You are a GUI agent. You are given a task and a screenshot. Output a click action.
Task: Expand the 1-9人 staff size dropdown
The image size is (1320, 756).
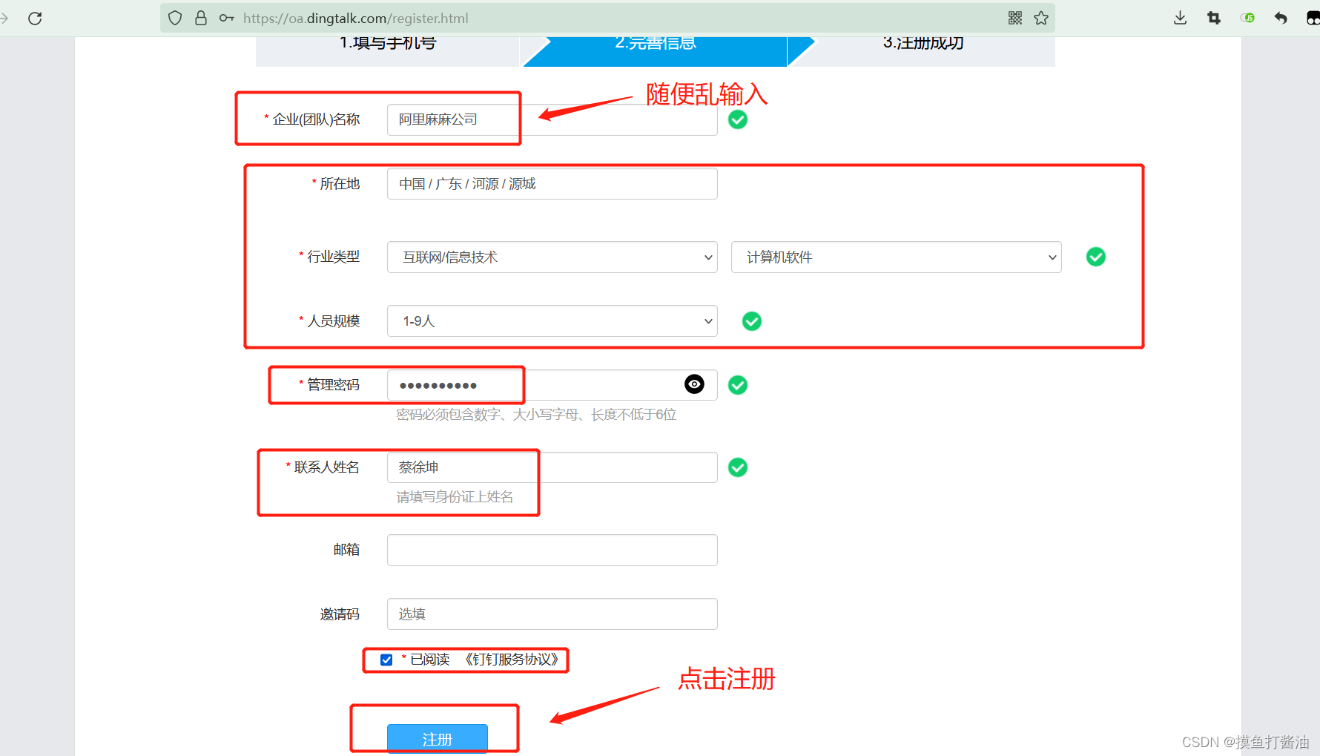tap(552, 321)
